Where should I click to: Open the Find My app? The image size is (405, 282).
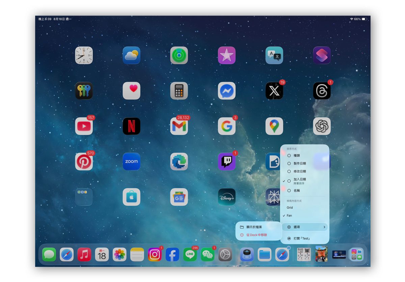coord(179,55)
